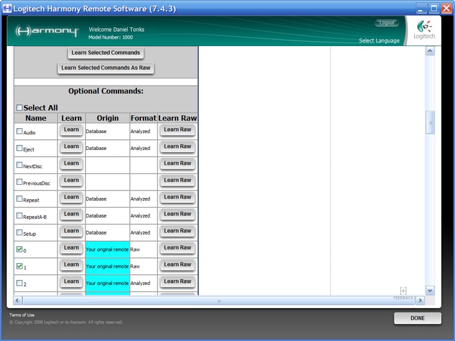Click Learn Raw for Eject
The image size is (455, 341).
pos(178,147)
